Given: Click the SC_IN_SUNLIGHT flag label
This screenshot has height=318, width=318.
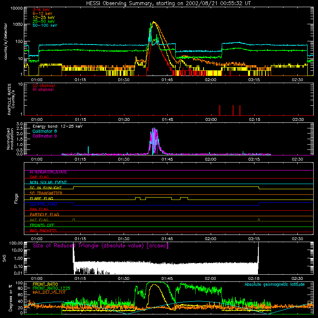Looking at the screenshot, I should coord(46,188).
